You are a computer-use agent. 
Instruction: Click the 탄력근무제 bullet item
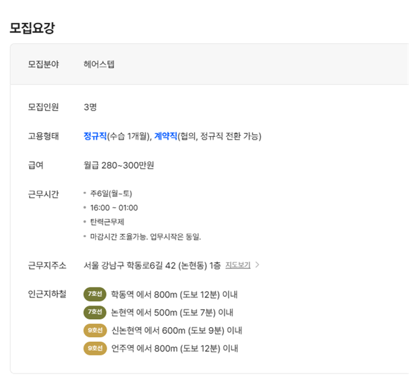pos(107,223)
